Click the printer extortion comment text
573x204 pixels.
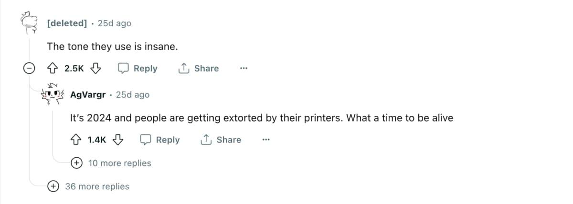pos(261,118)
